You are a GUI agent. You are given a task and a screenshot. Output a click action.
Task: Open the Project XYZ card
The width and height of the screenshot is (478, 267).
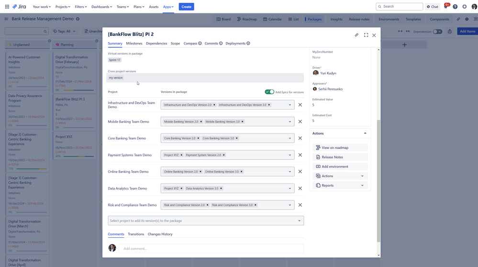pyautogui.click(x=74, y=146)
